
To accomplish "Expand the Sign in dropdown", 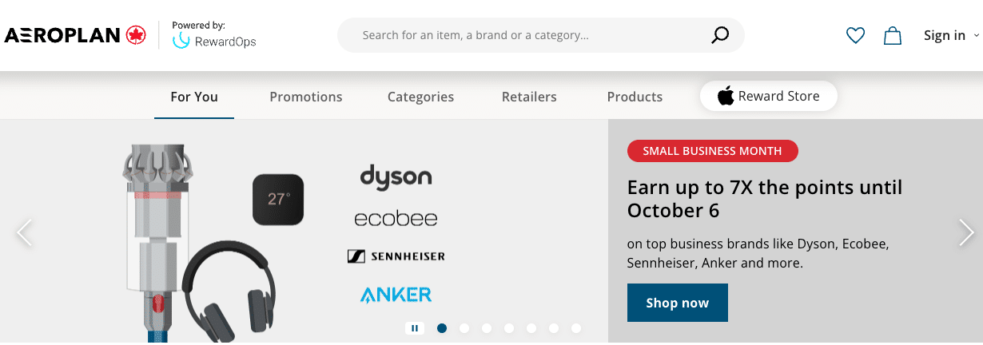I will [950, 35].
